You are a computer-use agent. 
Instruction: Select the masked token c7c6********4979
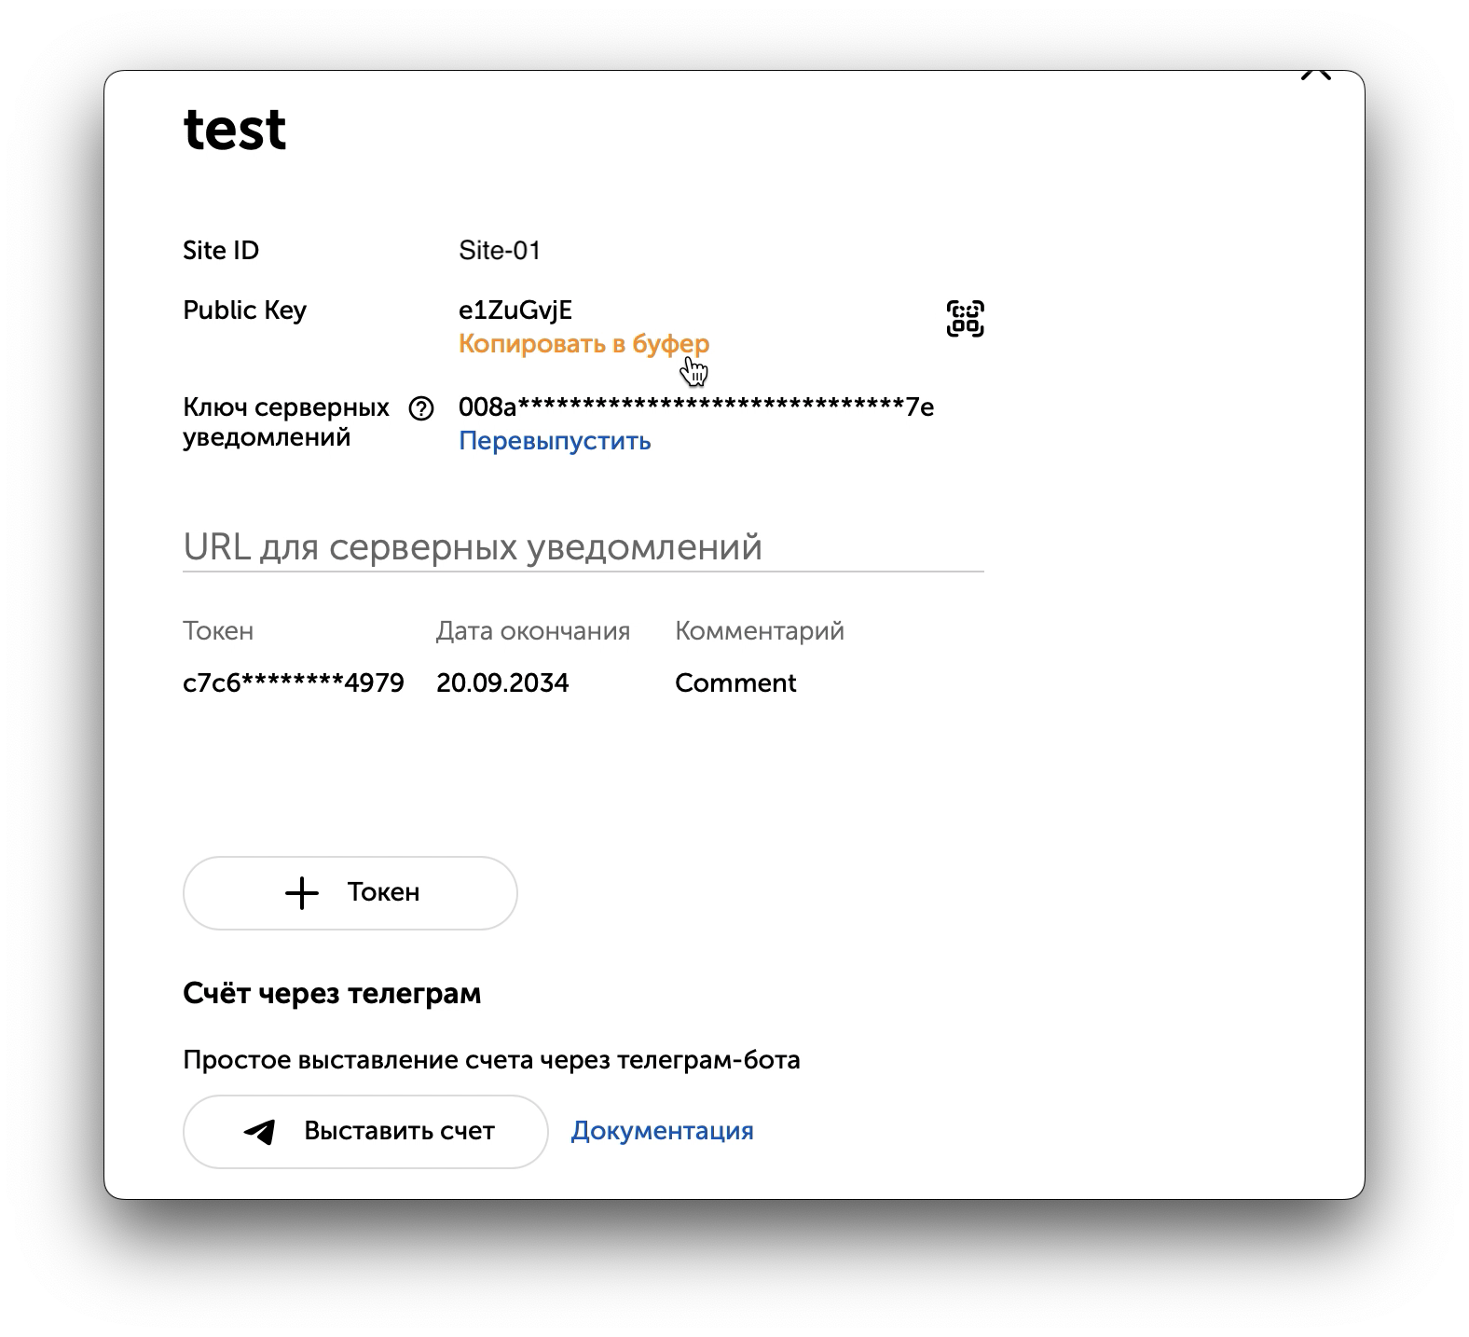point(294,682)
